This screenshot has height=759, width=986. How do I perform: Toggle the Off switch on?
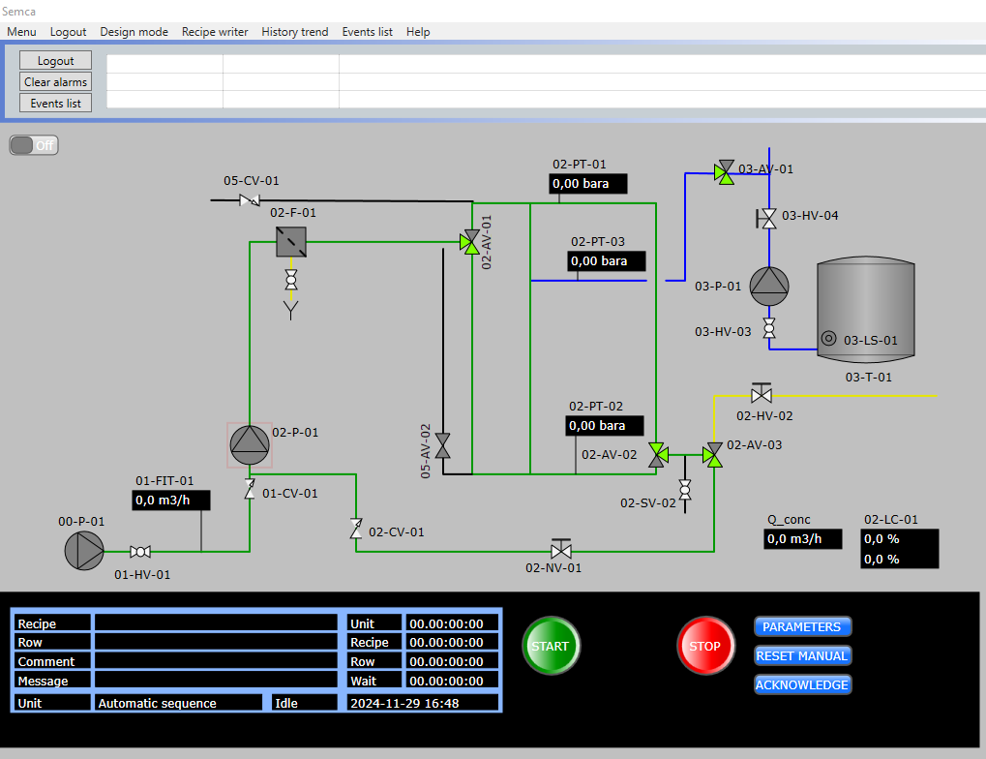click(34, 145)
